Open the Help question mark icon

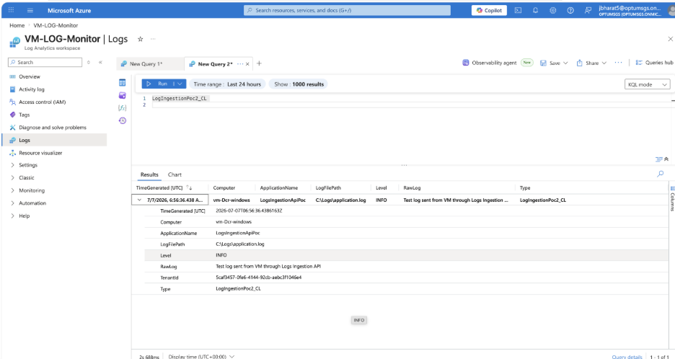pos(570,10)
